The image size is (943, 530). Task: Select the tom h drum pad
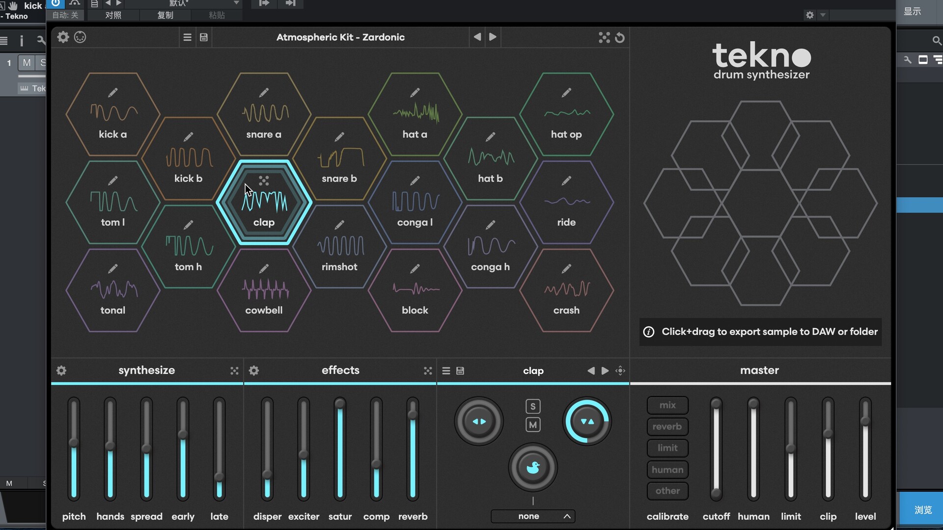point(188,246)
